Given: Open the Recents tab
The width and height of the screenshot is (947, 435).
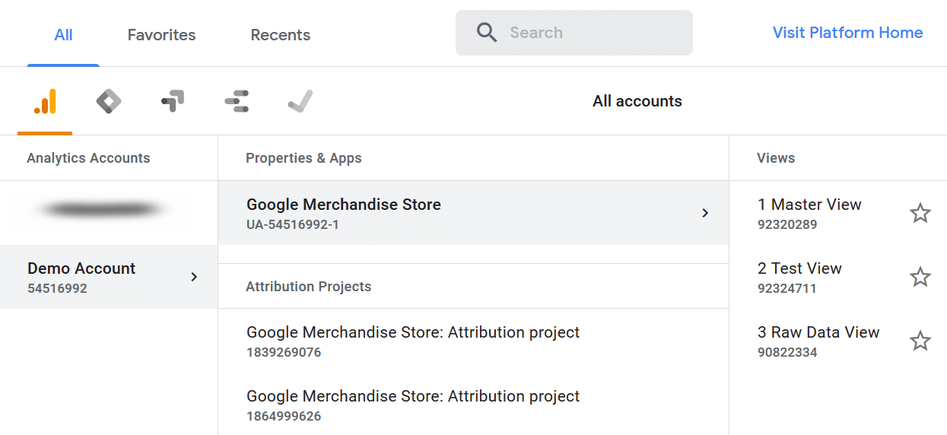Looking at the screenshot, I should 281,35.
